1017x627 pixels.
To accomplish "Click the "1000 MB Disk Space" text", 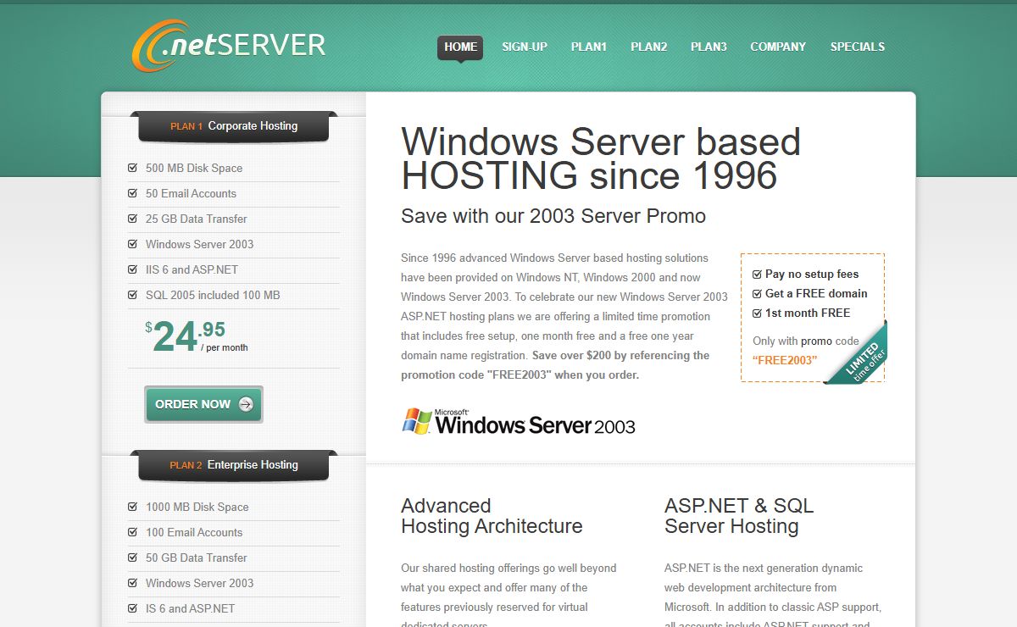I will 197,507.
